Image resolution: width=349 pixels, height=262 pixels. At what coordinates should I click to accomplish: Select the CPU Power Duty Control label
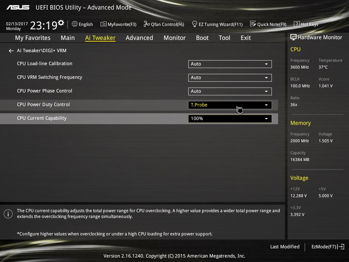point(43,104)
